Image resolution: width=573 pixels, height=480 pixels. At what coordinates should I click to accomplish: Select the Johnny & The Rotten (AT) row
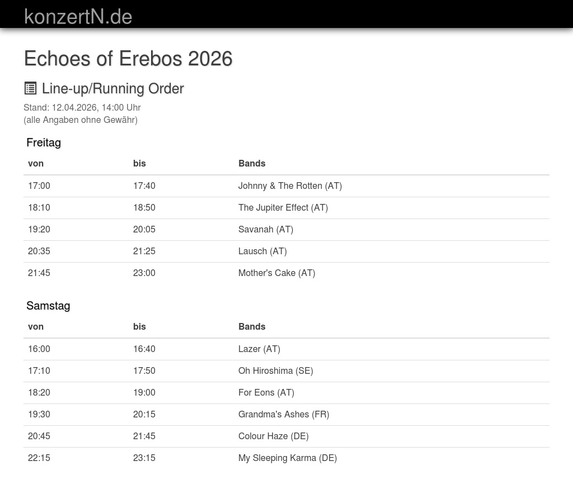[x=286, y=186]
